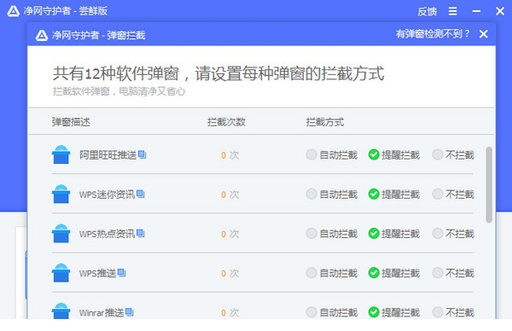The width and height of the screenshot is (512, 331).
Task: Minimize the main 净网守护者 window
Action: coord(476,11)
